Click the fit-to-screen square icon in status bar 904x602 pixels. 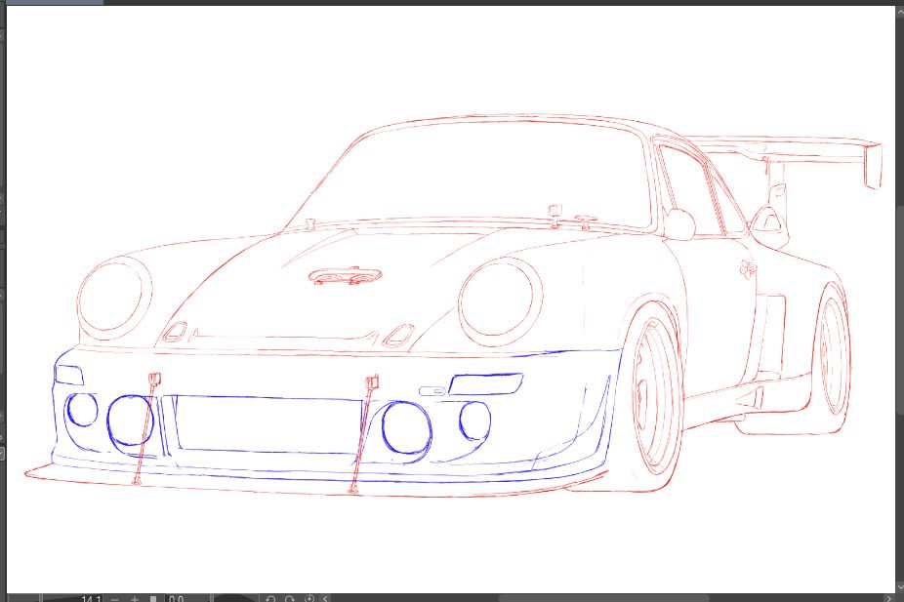(x=153, y=599)
